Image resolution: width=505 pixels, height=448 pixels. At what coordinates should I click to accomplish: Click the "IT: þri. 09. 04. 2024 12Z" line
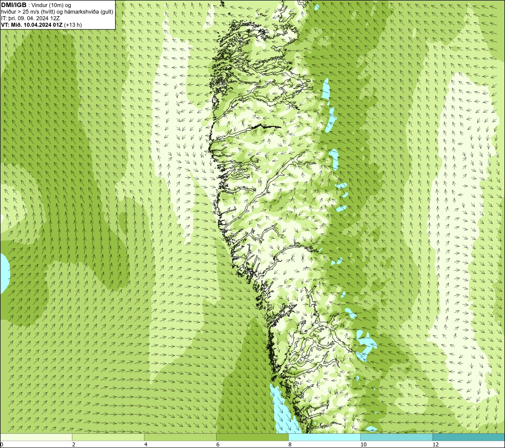point(30,18)
